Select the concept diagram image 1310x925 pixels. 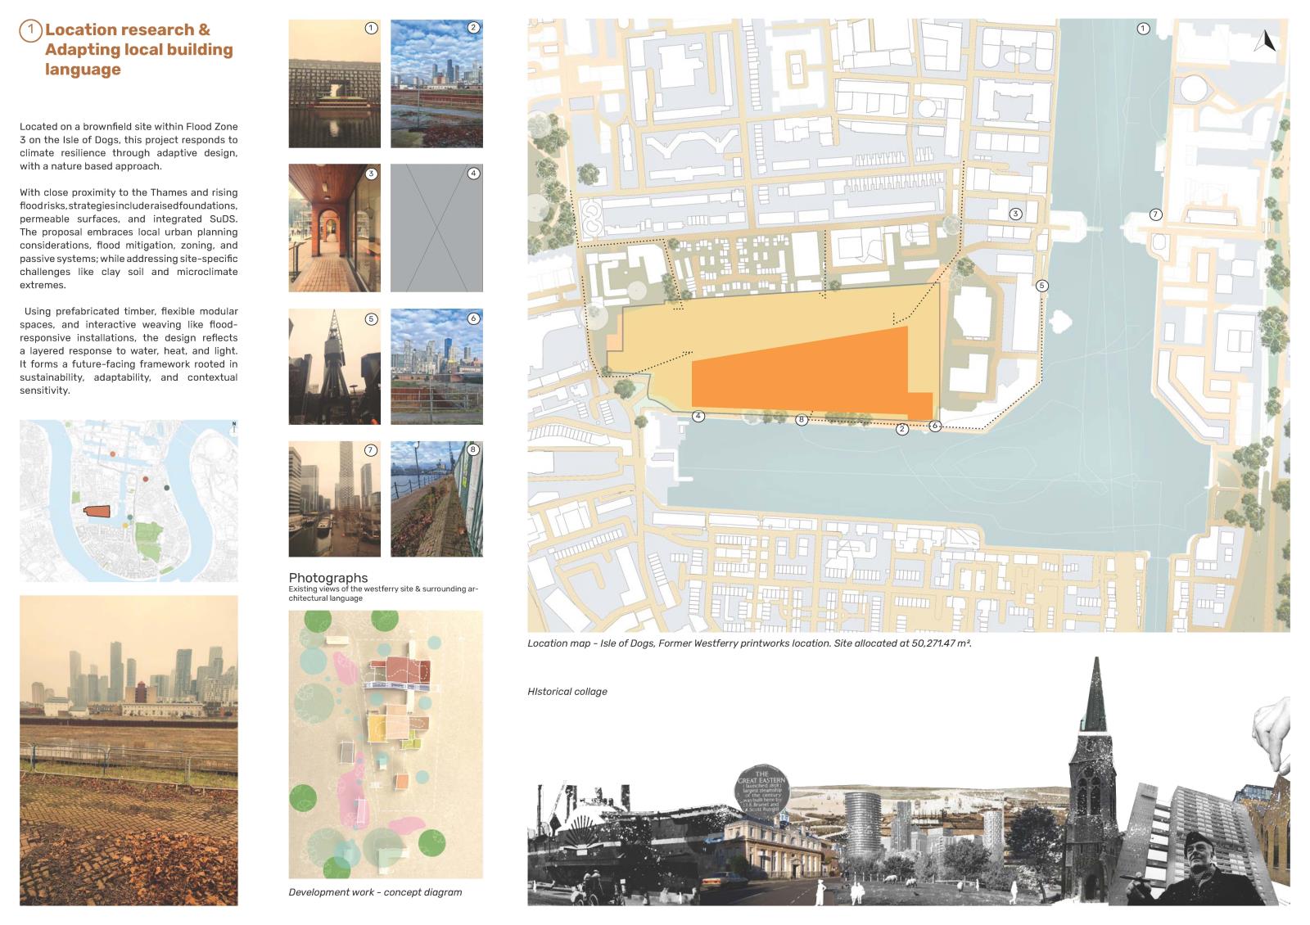point(386,744)
